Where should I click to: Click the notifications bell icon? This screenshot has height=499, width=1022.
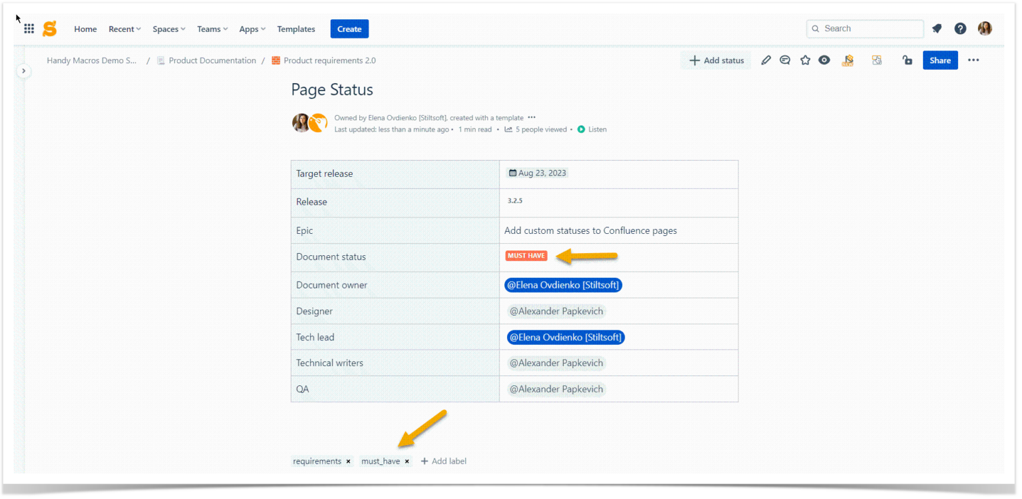937,29
